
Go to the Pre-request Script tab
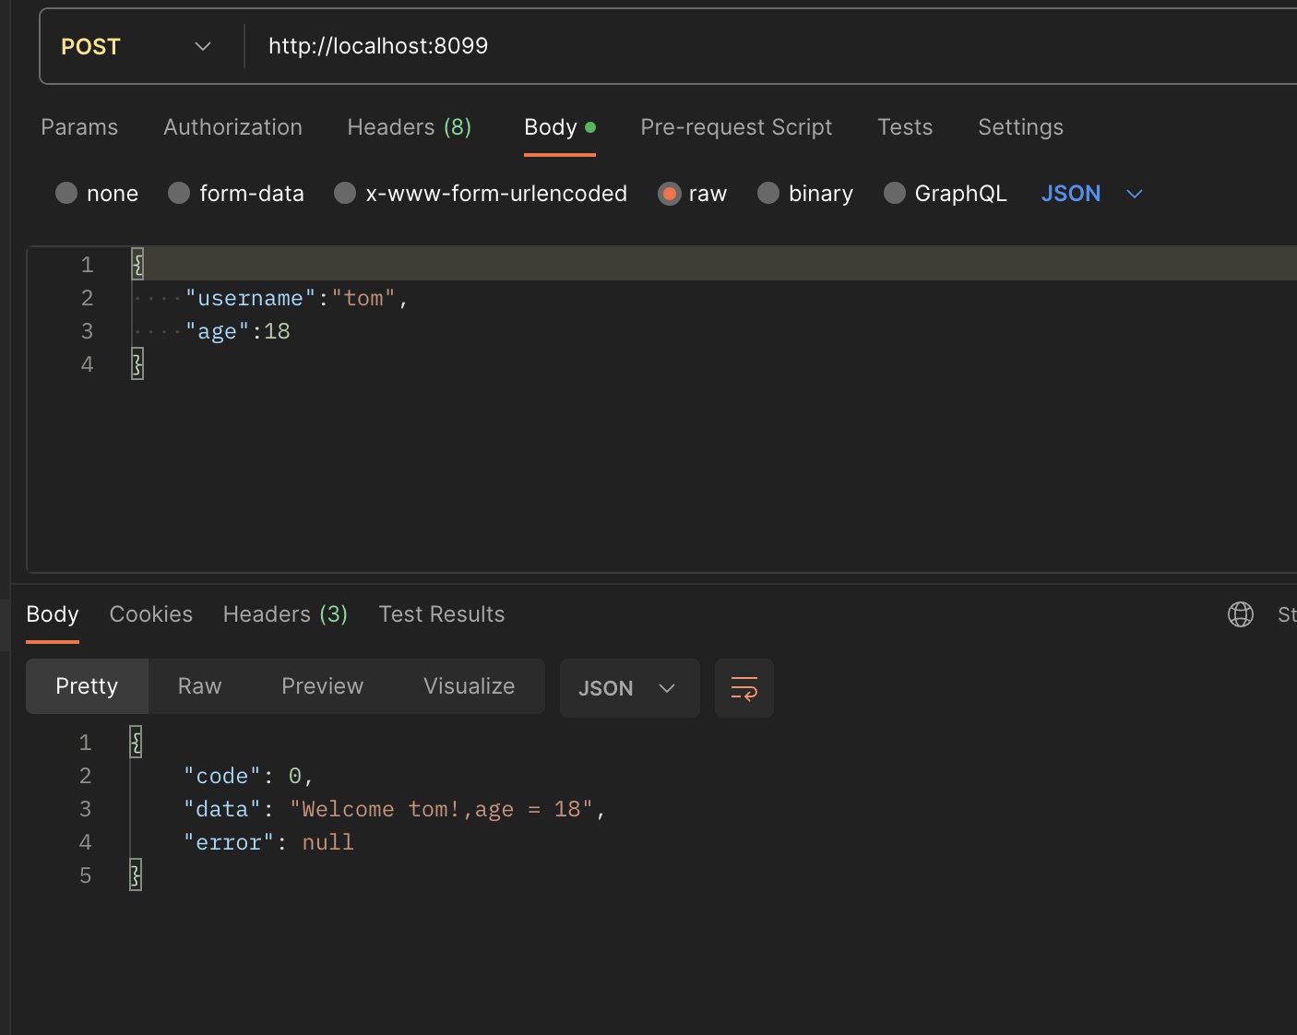click(x=736, y=127)
